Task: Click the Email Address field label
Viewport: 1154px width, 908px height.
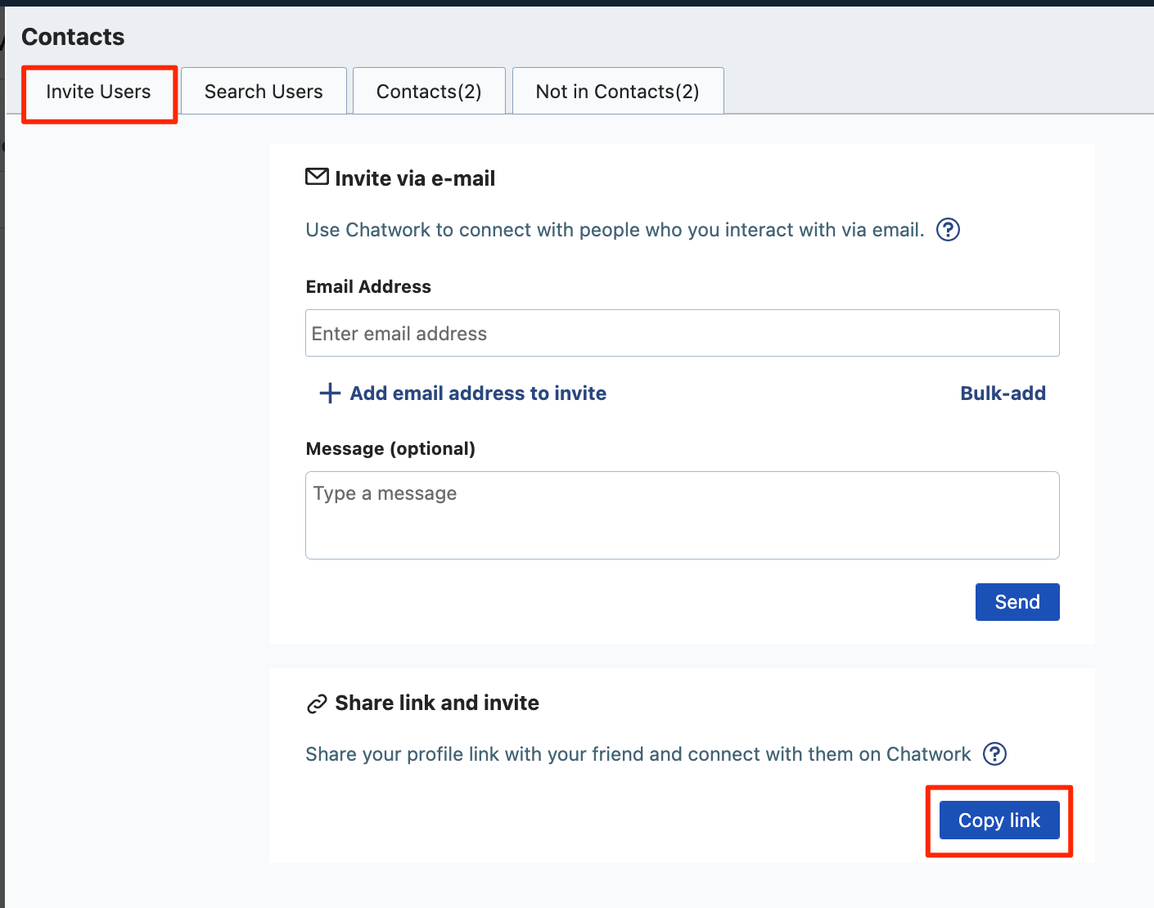Action: coord(368,286)
